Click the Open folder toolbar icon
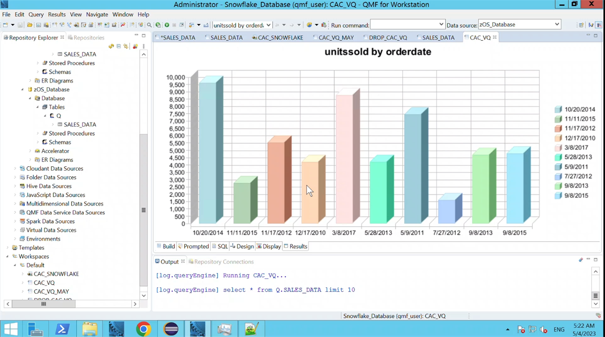The width and height of the screenshot is (605, 337). click(x=30, y=25)
